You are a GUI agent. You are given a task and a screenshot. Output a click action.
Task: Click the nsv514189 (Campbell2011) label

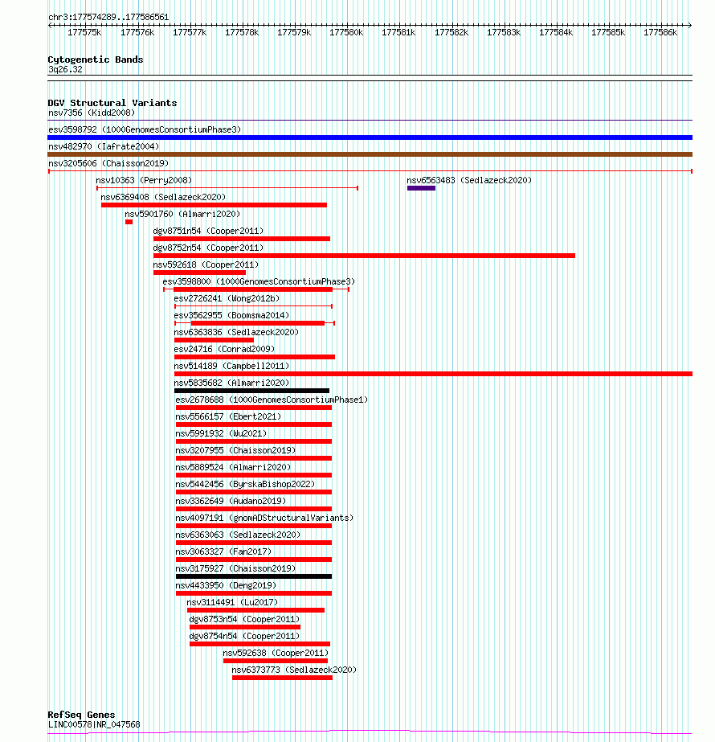point(231,367)
